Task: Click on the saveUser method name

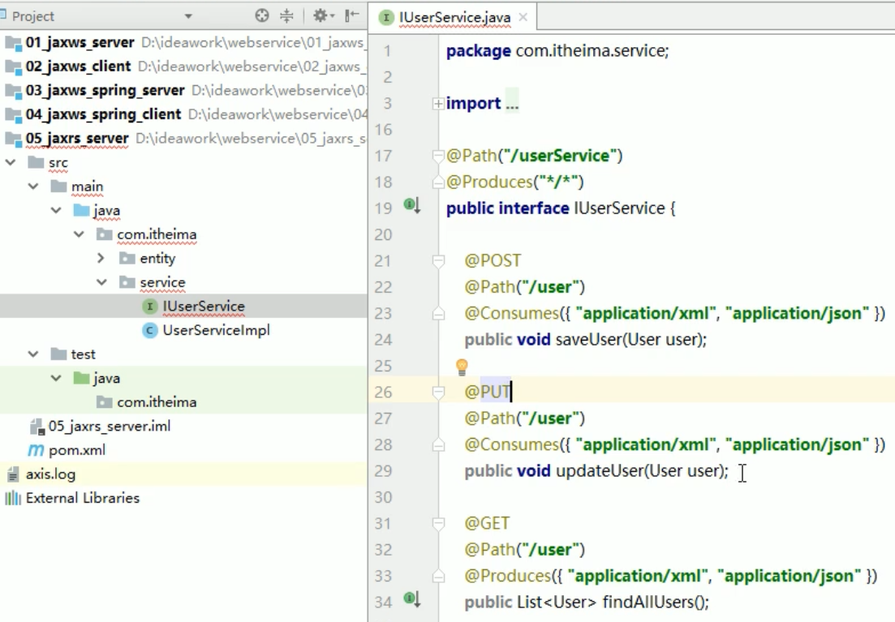Action: coord(588,340)
